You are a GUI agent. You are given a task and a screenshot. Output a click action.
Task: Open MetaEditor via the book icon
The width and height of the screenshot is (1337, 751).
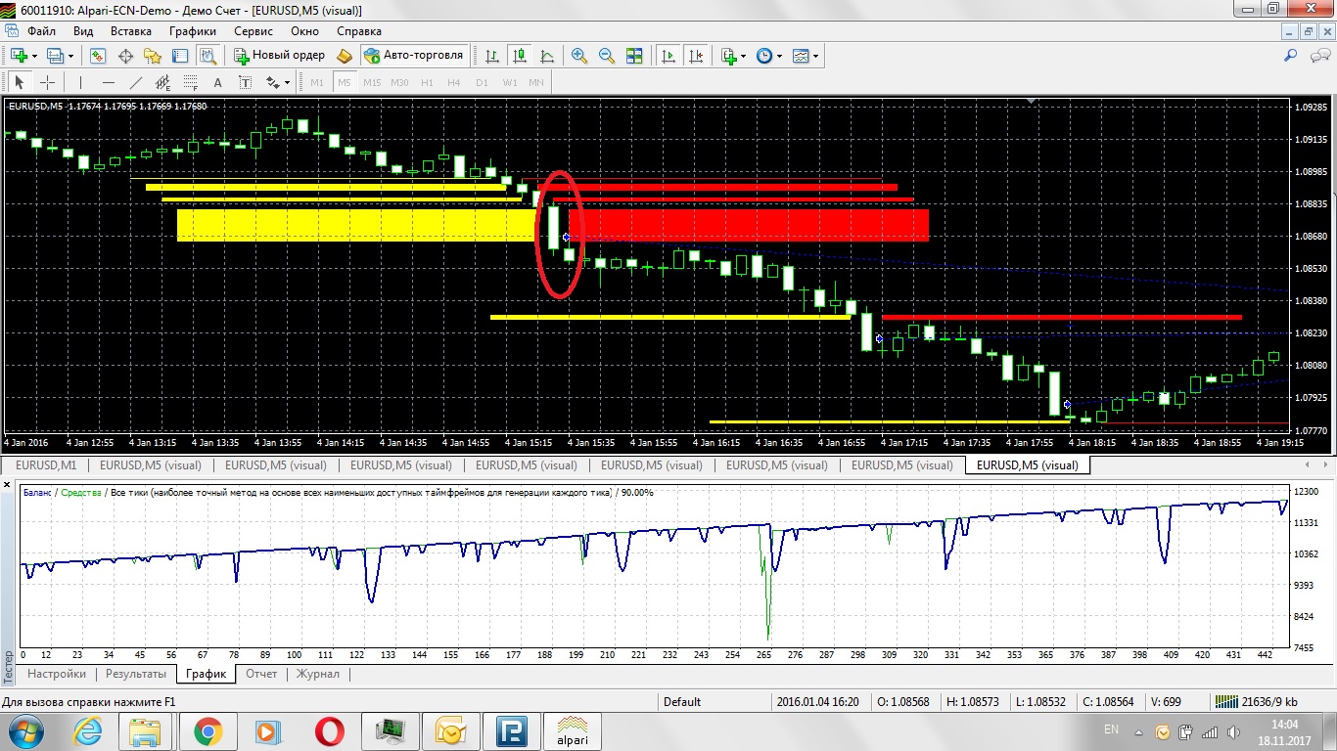pyautogui.click(x=345, y=56)
